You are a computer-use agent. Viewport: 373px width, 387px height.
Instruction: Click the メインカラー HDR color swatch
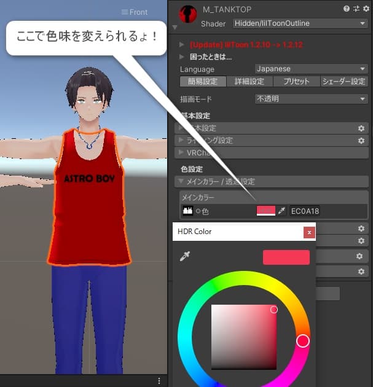pos(266,211)
